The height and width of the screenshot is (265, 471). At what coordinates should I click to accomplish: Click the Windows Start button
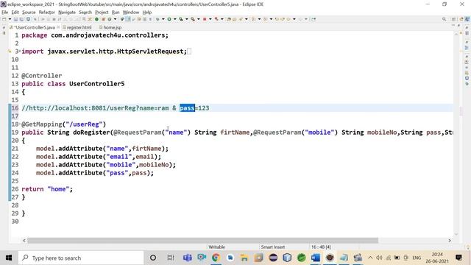pos(9,258)
